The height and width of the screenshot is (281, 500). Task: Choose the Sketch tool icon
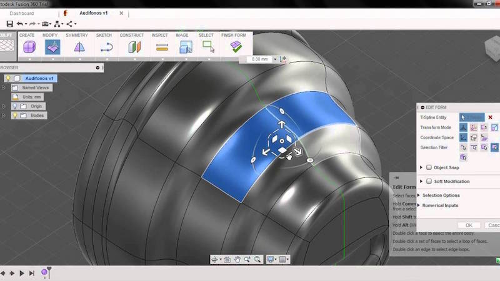[106, 47]
